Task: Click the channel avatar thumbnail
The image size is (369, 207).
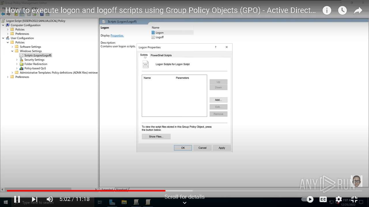Action: (357, 181)
